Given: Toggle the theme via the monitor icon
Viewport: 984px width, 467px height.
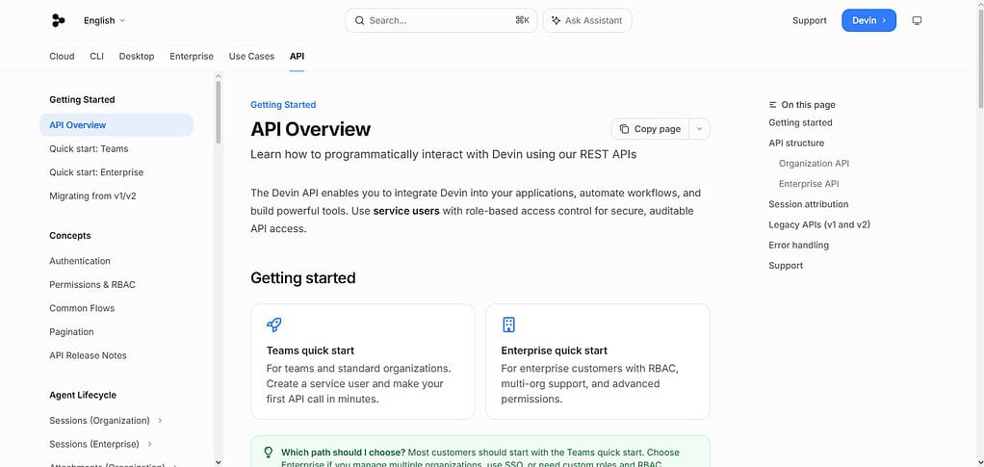Looking at the screenshot, I should pos(917,21).
